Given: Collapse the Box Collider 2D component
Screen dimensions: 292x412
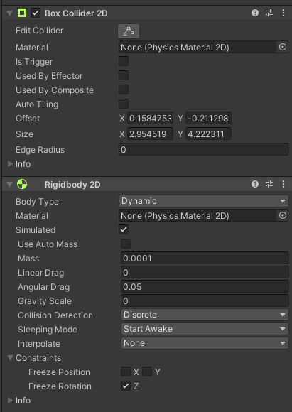Looking at the screenshot, I should tap(10, 13).
